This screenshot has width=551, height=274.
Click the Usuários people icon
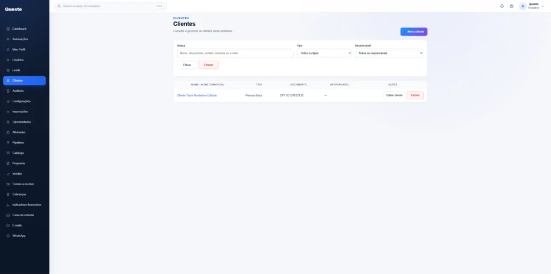8,60
